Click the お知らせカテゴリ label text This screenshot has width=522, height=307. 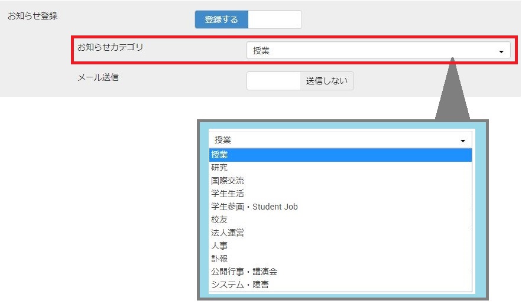pos(110,47)
